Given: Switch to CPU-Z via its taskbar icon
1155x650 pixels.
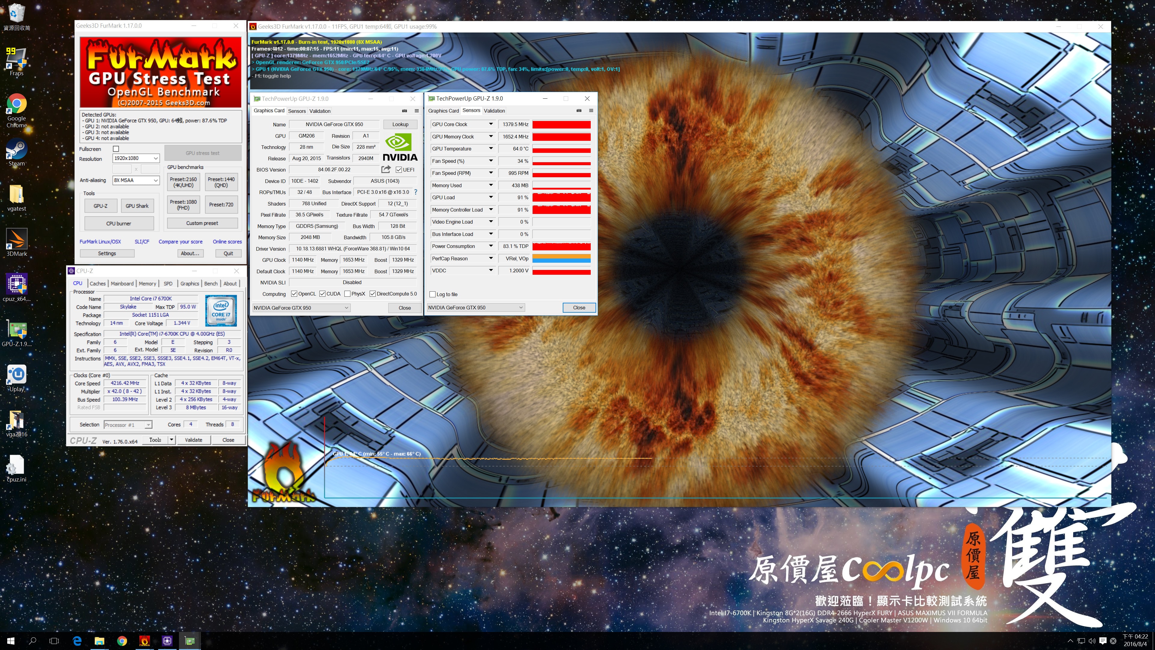Looking at the screenshot, I should (167, 641).
